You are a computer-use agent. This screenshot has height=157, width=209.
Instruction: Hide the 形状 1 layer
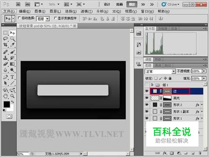[x=147, y=118]
